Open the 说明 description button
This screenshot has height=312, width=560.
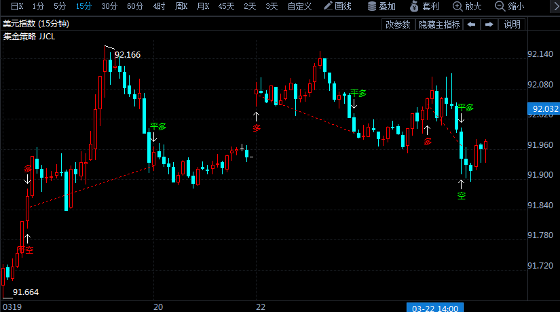(512, 24)
